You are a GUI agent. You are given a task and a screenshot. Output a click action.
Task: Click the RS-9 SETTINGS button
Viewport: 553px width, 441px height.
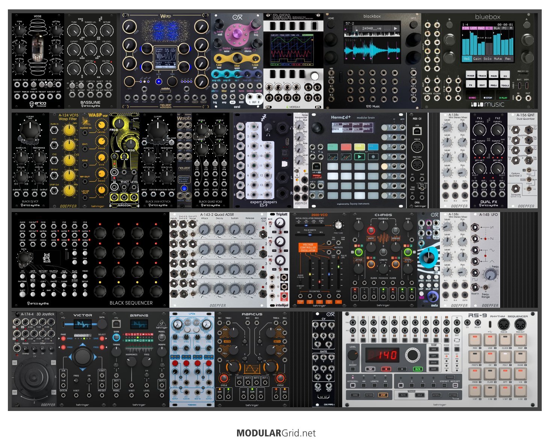pos(453,395)
